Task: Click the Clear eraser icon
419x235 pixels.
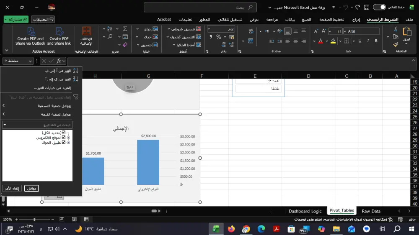Action: 125,45
